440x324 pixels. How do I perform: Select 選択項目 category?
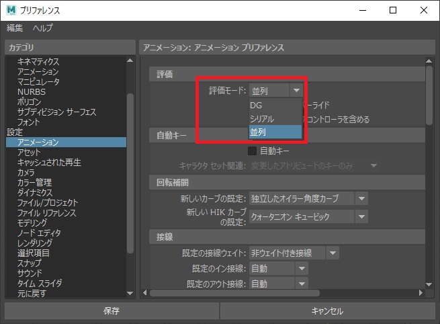[34, 253]
